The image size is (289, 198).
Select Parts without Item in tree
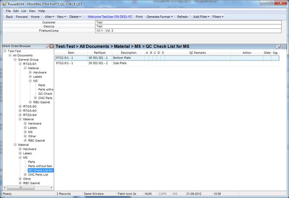40,166
